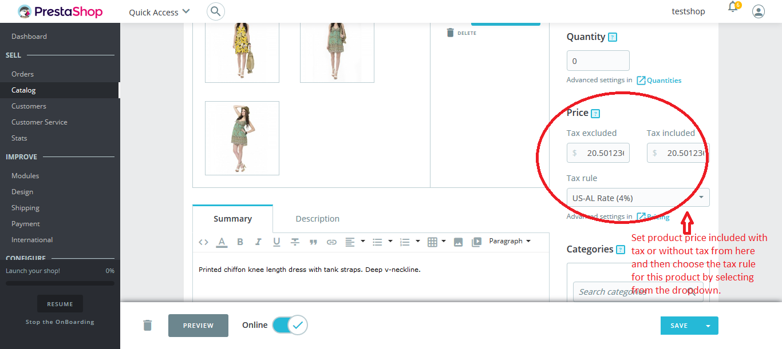Toggle the Online product switch

tap(290, 325)
